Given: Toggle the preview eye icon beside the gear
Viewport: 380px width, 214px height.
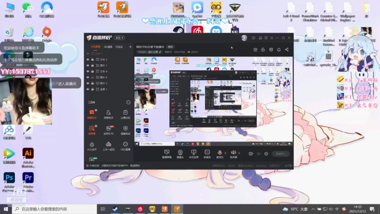Looking at the screenshot, I should (258, 154).
